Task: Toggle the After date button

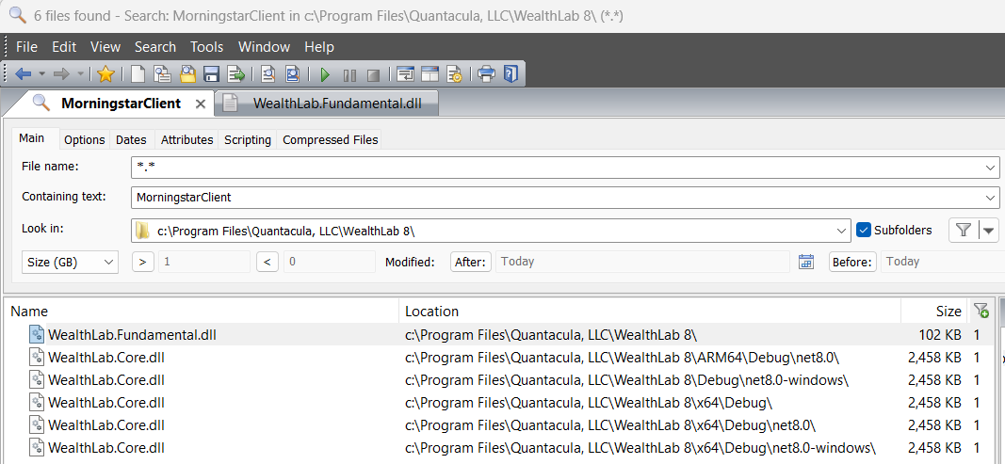Action: pos(470,262)
